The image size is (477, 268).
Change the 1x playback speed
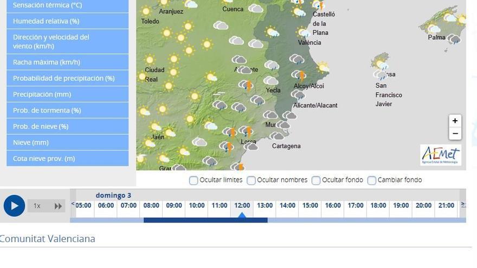(x=37, y=206)
